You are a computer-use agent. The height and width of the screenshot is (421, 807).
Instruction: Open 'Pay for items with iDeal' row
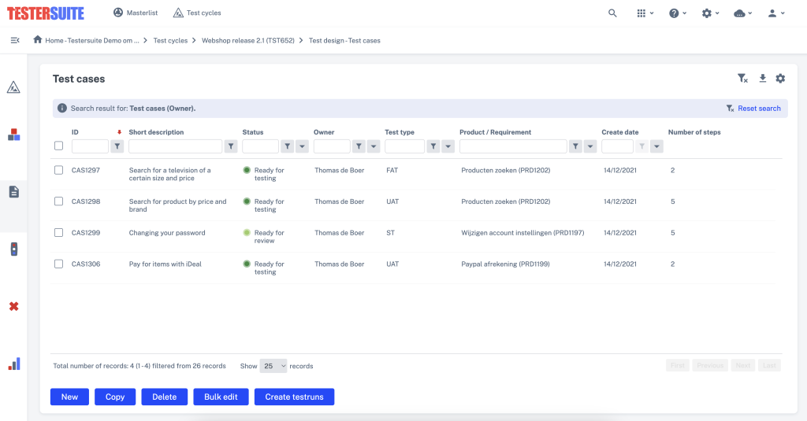click(165, 264)
